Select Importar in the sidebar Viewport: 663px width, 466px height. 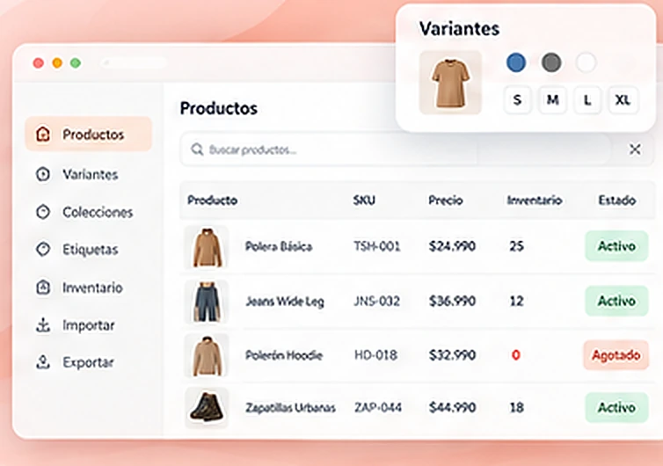(x=89, y=325)
